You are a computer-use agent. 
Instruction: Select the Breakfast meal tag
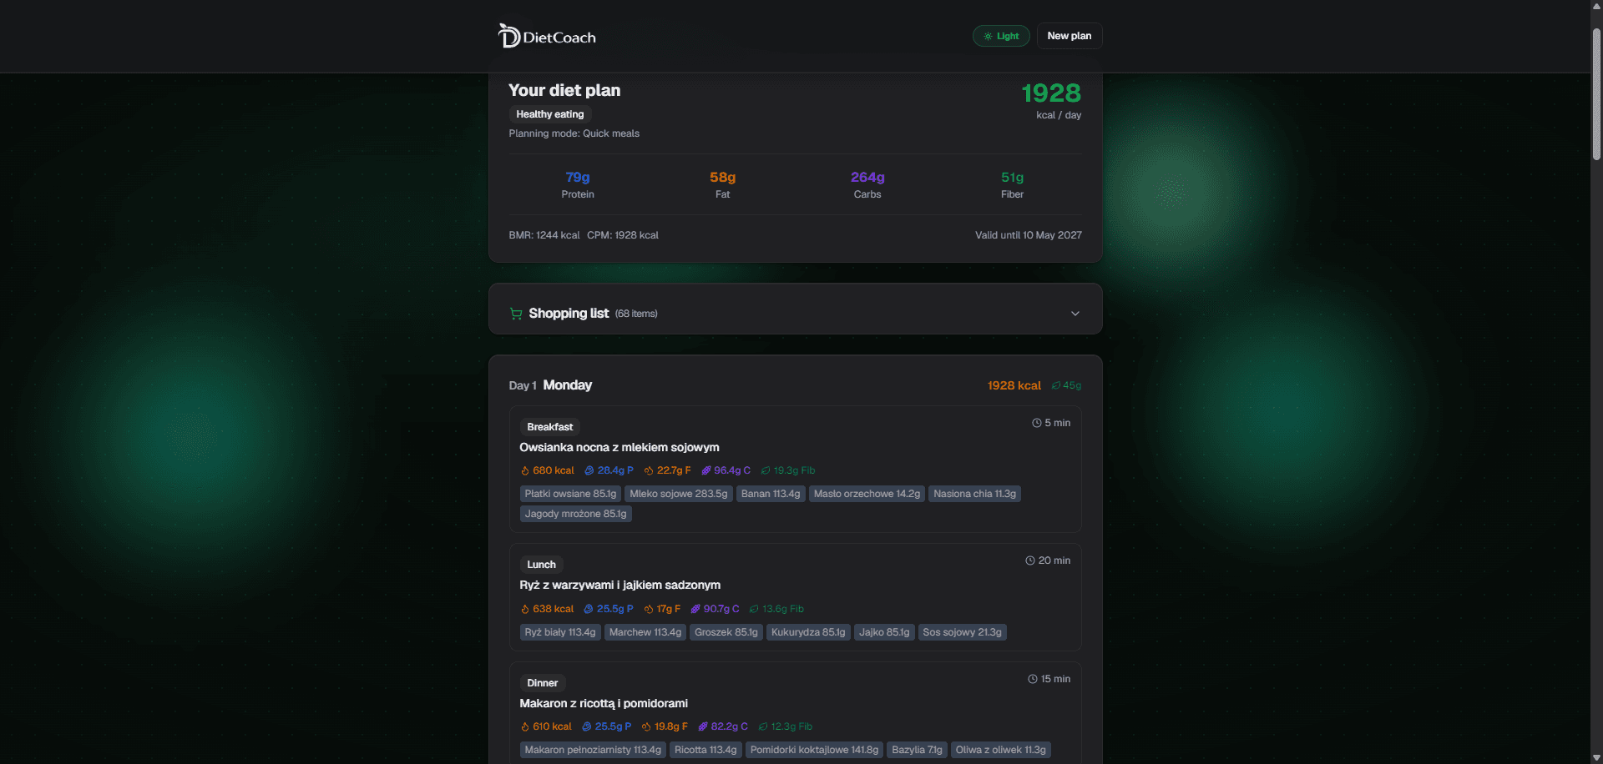tap(549, 427)
